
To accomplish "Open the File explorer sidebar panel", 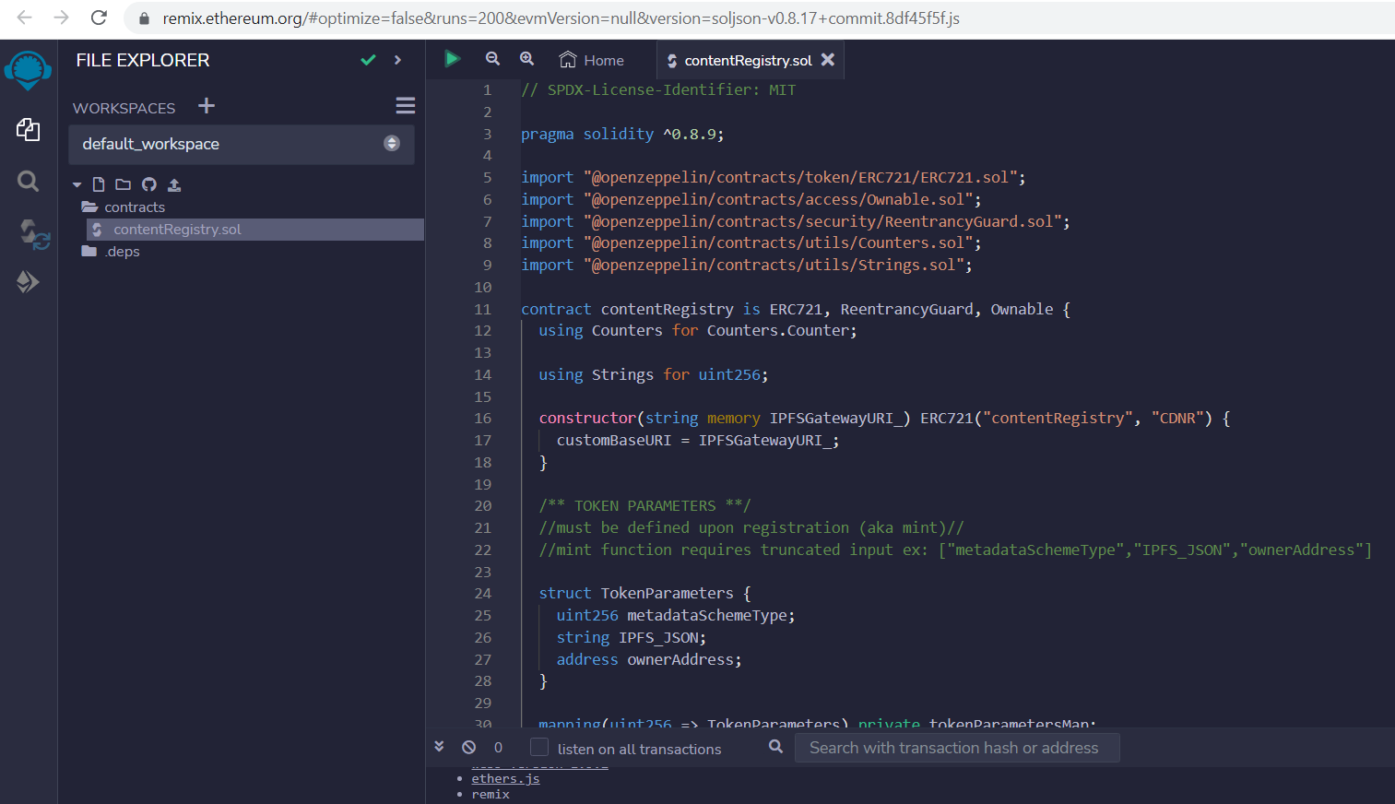I will (x=29, y=130).
